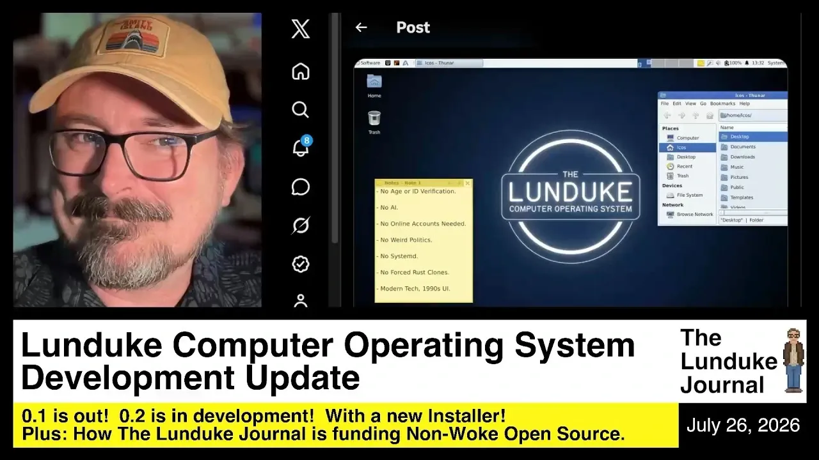Open X search magnifier icon

pos(301,109)
